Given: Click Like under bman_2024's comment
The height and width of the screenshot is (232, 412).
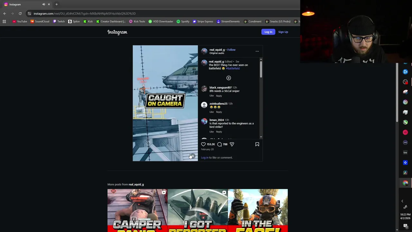Looking at the screenshot, I should [211, 131].
